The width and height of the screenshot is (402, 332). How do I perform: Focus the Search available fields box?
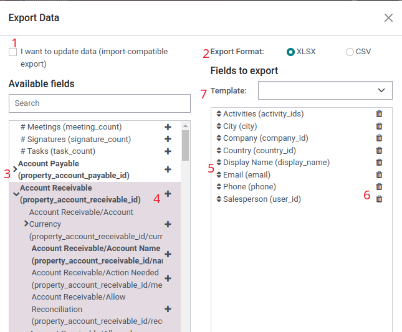point(100,103)
